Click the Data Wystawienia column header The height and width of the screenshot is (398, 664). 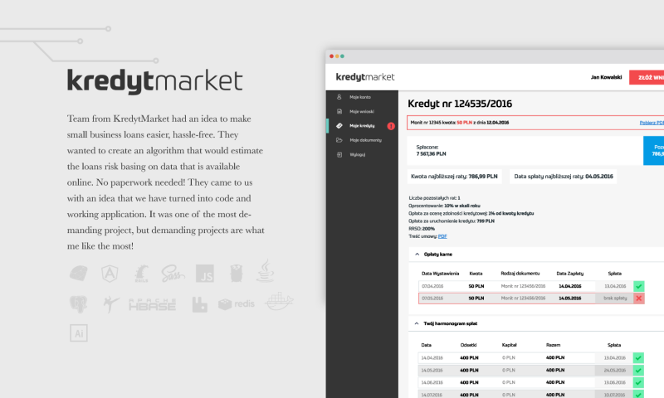click(440, 274)
